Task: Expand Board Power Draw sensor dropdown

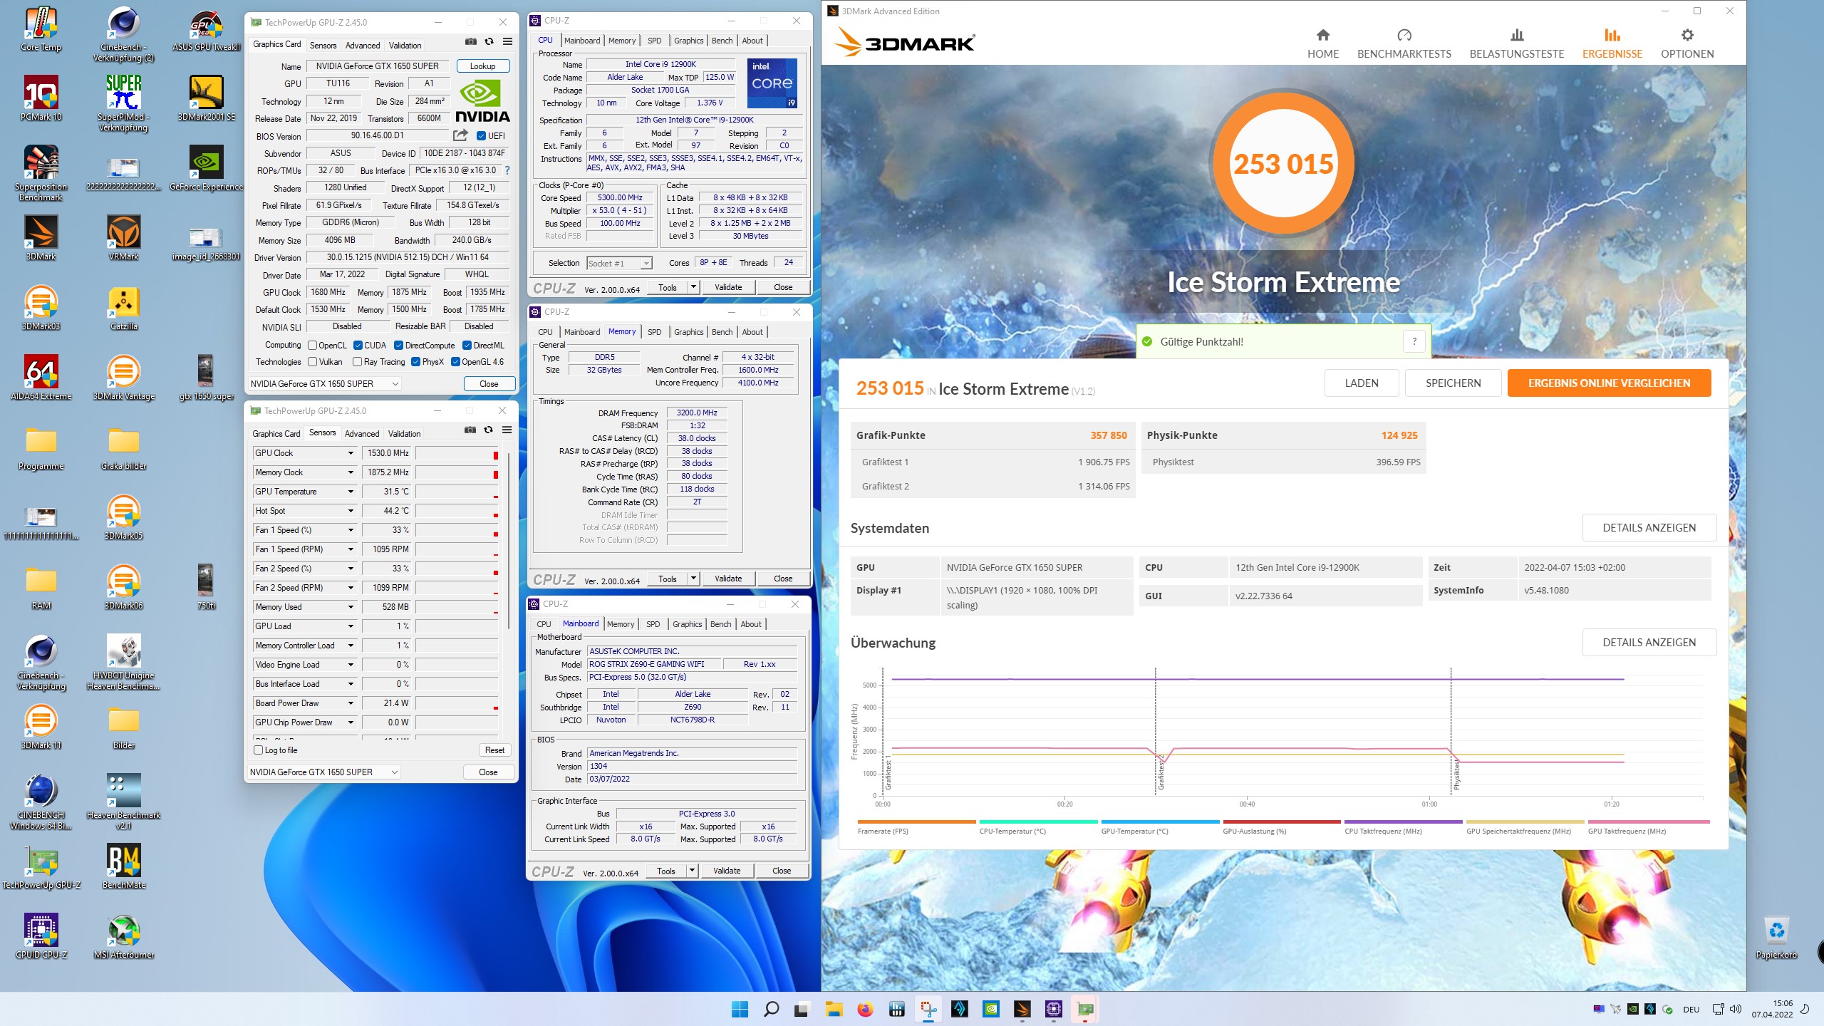Action: click(351, 703)
